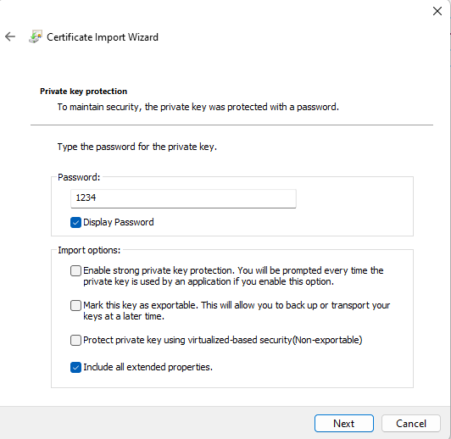Check Protect private key using virtualized-based security
Image resolution: width=451 pixels, height=439 pixels.
[75, 340]
